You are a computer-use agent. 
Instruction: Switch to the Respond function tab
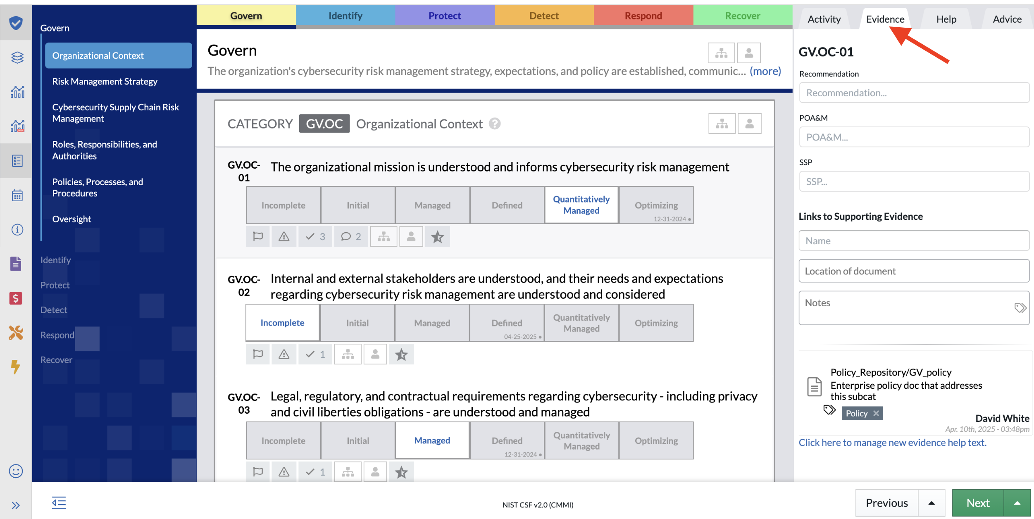(643, 16)
